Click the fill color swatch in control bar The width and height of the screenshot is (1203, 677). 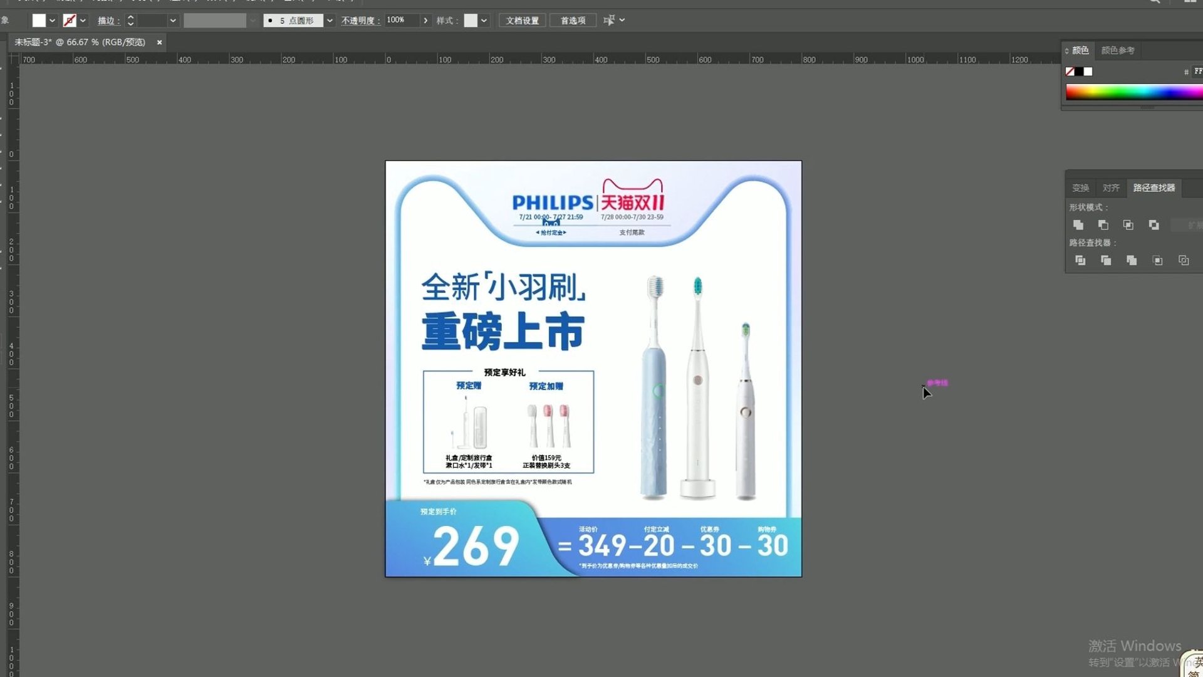coord(39,21)
